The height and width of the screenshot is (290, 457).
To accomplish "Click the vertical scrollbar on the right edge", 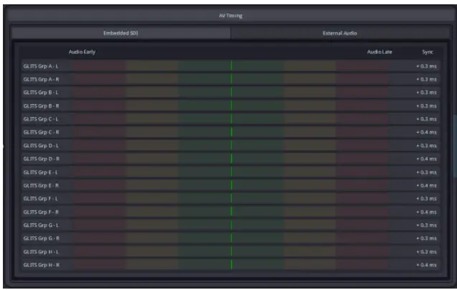I will 455,146.
